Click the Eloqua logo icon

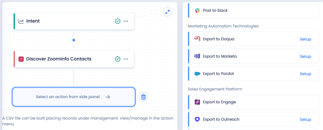(x=197, y=39)
